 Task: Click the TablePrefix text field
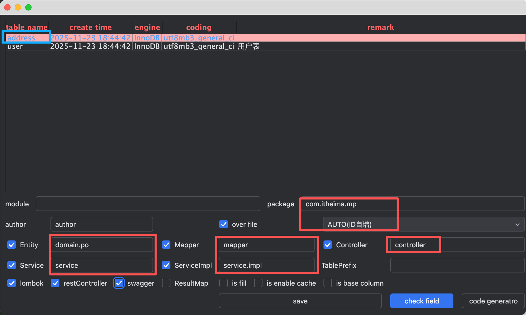coord(457,265)
